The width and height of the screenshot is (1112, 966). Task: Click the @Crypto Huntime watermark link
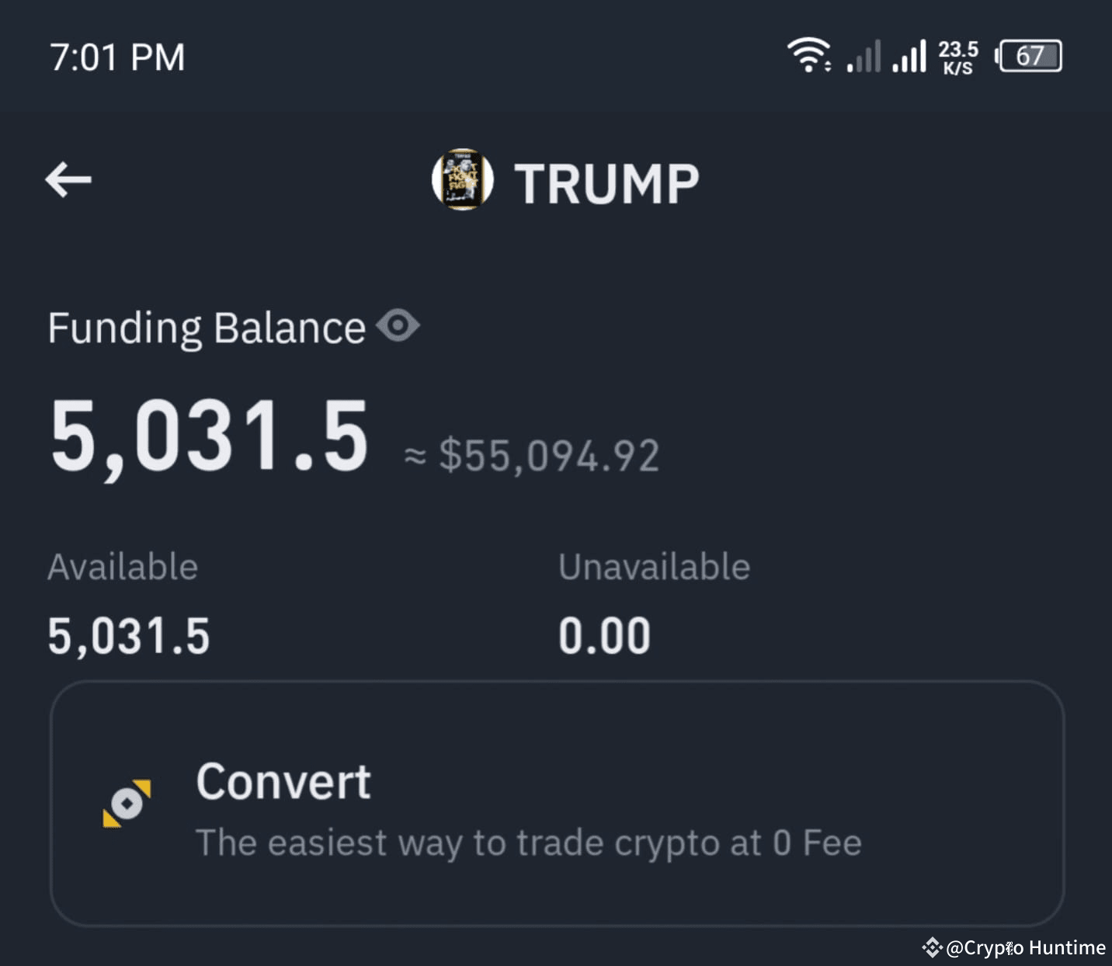coord(1025,947)
